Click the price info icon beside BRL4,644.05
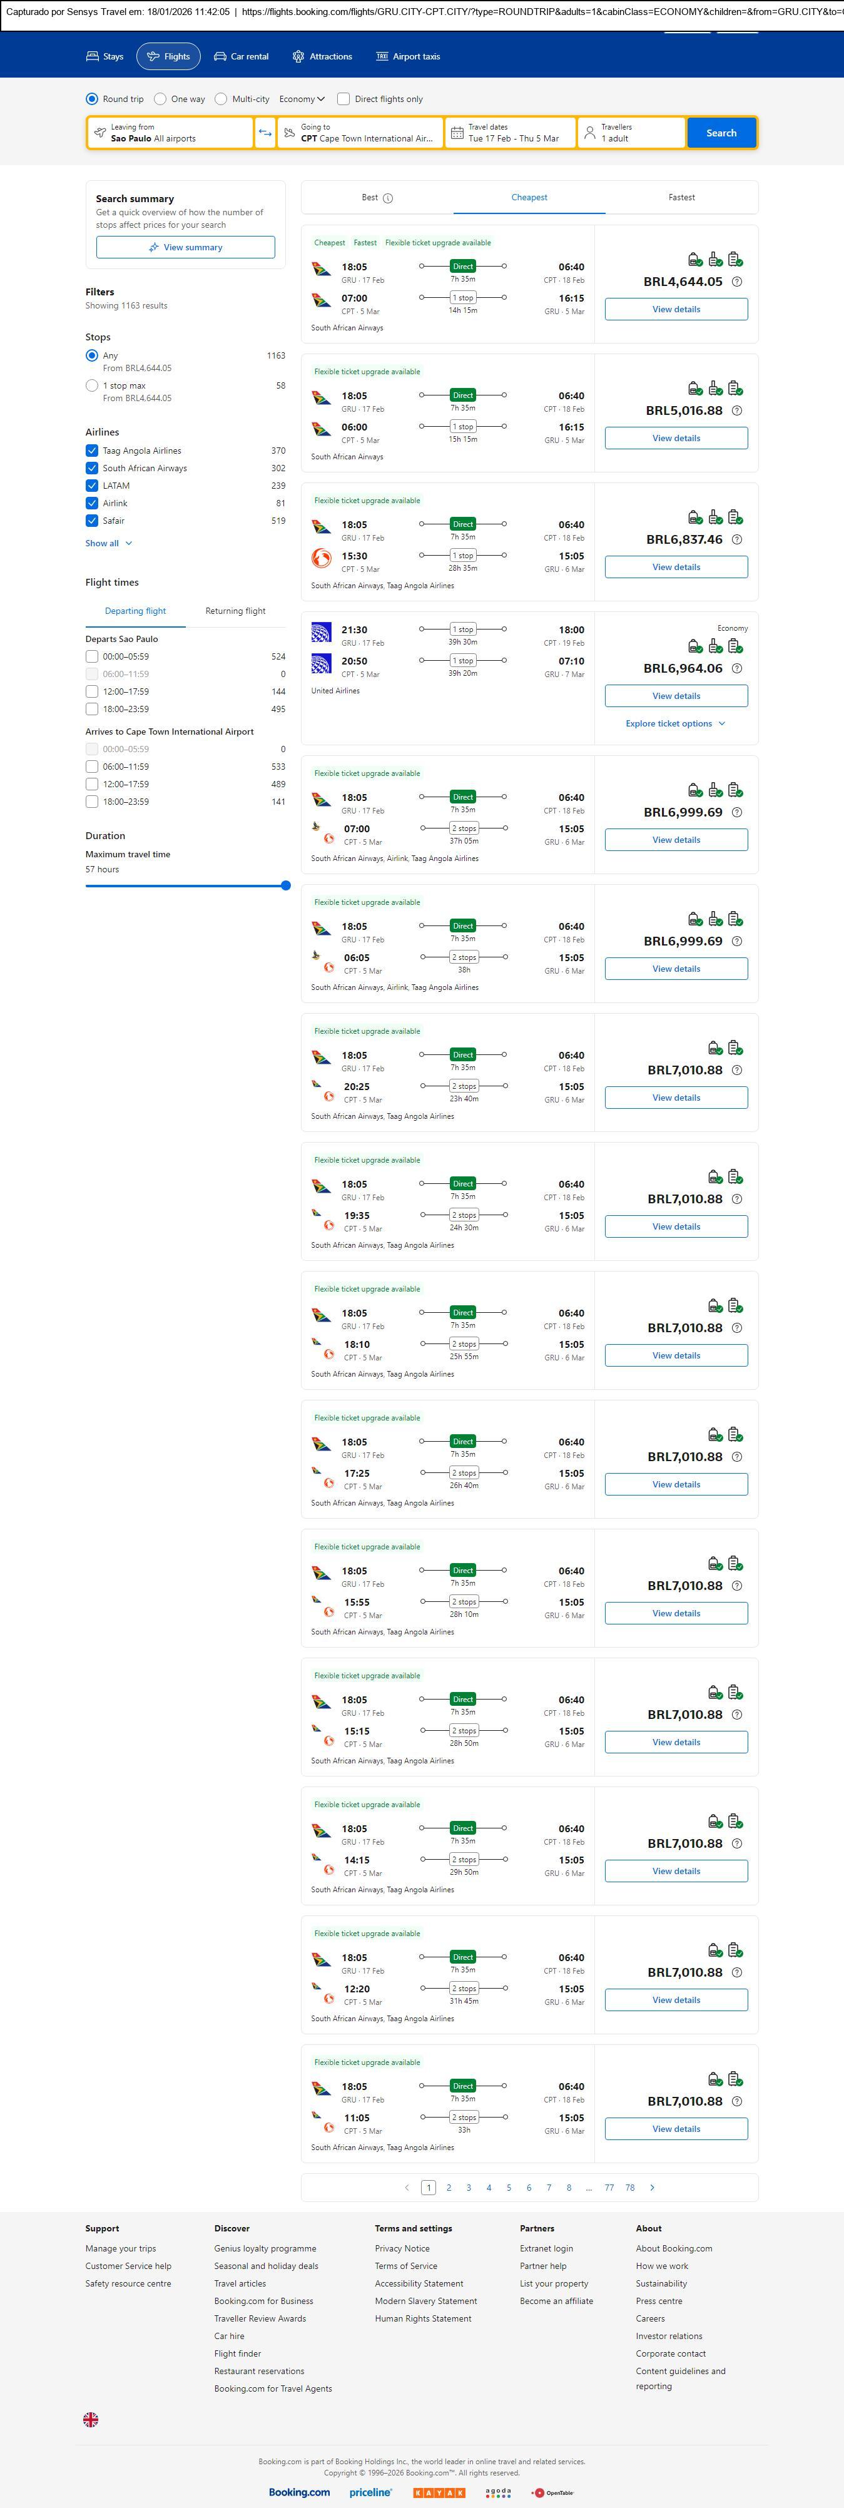Viewport: 844px width, 2508px height. click(737, 282)
